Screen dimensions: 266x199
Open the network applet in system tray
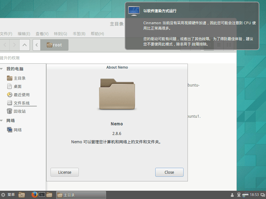[x=239, y=195]
